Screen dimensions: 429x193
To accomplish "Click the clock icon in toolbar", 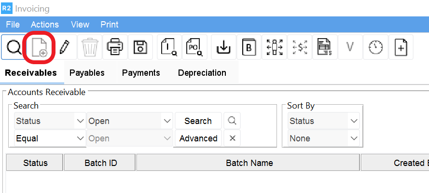I will pyautogui.click(x=375, y=47).
